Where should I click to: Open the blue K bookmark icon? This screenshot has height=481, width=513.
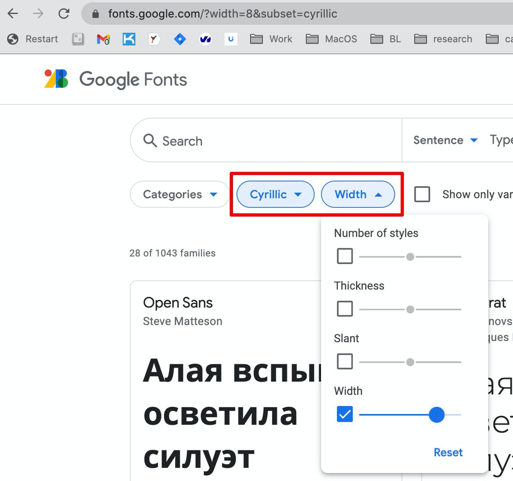coord(129,39)
